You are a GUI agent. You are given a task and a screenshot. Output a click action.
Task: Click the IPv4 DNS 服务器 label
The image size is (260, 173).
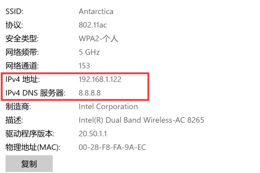coord(36,93)
